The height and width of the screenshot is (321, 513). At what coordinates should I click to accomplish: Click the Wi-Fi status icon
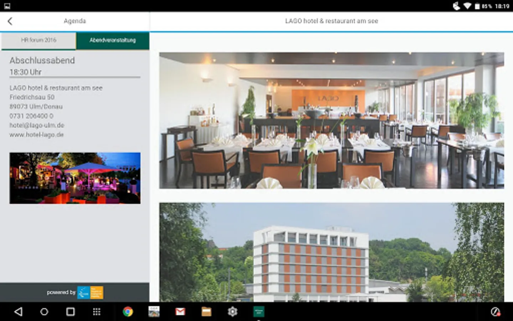point(467,6)
